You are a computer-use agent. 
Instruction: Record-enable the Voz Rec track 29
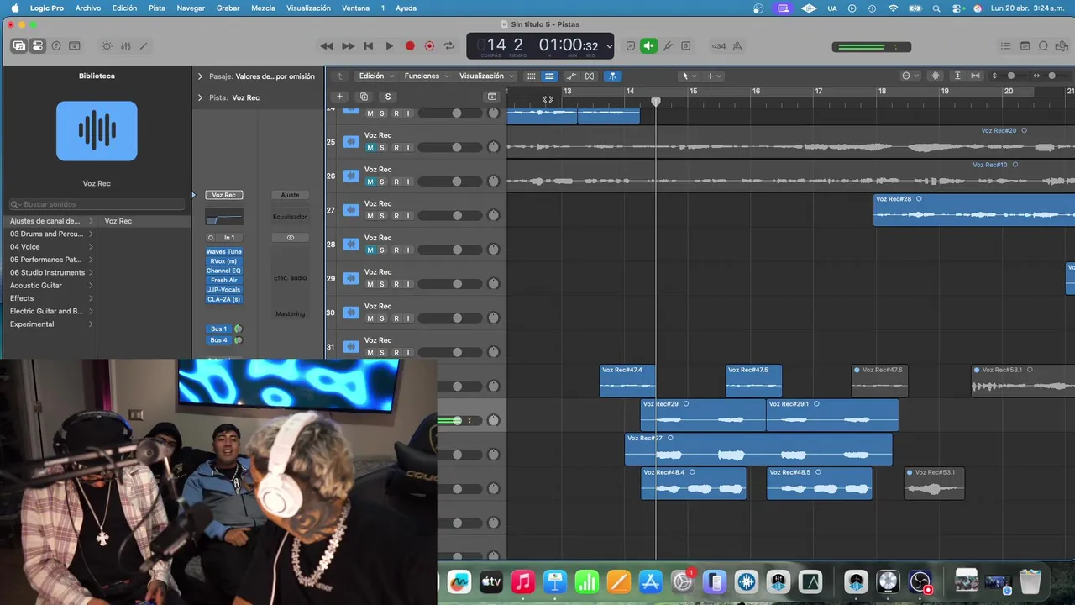396,284
